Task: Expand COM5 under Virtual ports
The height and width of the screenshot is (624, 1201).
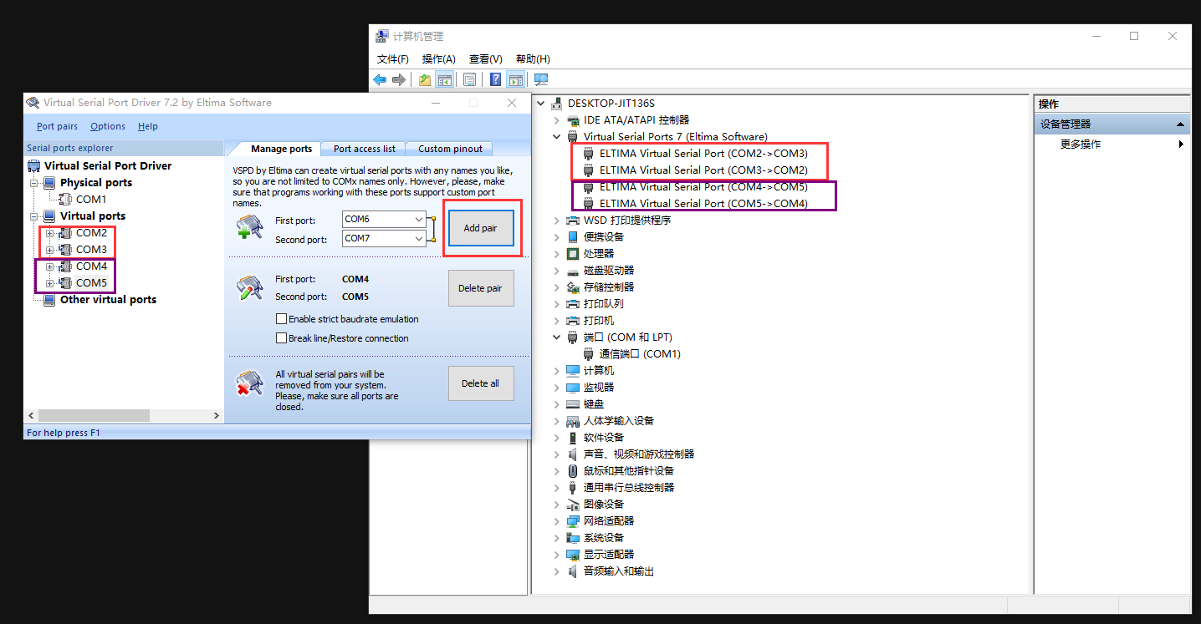Action: [49, 283]
